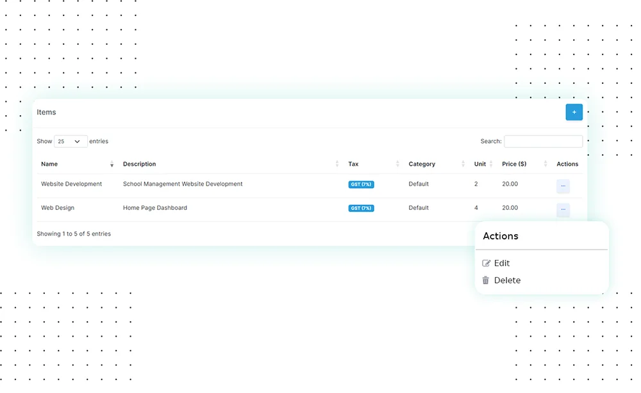Expand the Category column sort chevrons
This screenshot has height=393, width=641.
click(463, 164)
